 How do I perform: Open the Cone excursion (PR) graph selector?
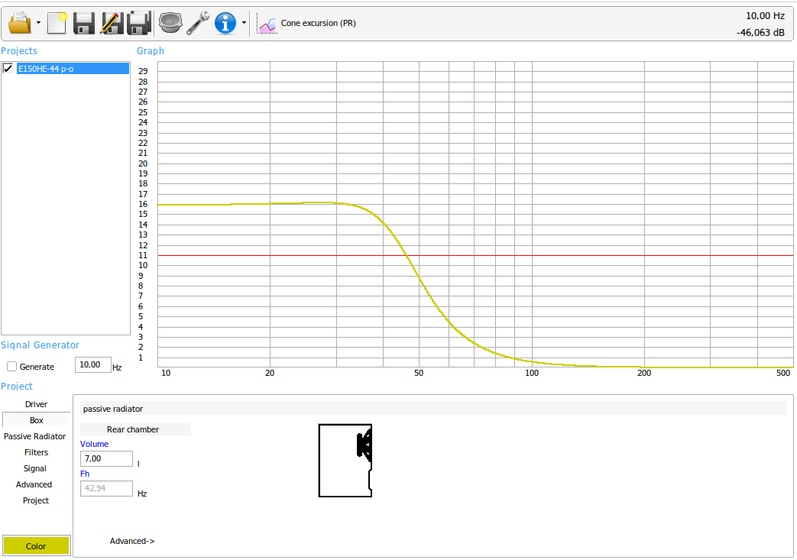[x=307, y=24]
